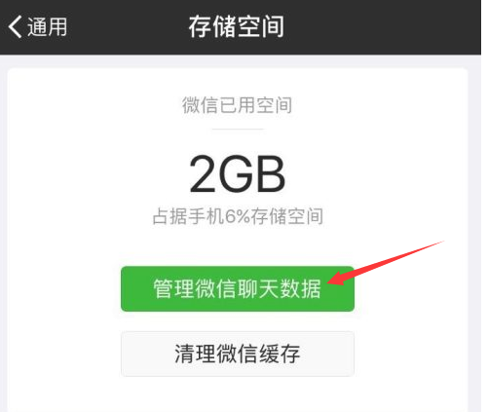Image resolution: width=488 pixels, height=412 pixels.
Task: Tap the 微信已用空间 heading text
Action: coord(237,105)
